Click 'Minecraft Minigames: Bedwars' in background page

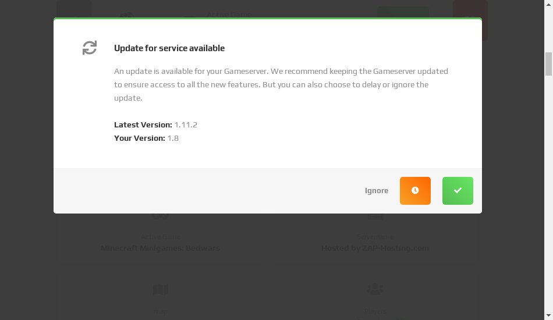[x=161, y=248]
